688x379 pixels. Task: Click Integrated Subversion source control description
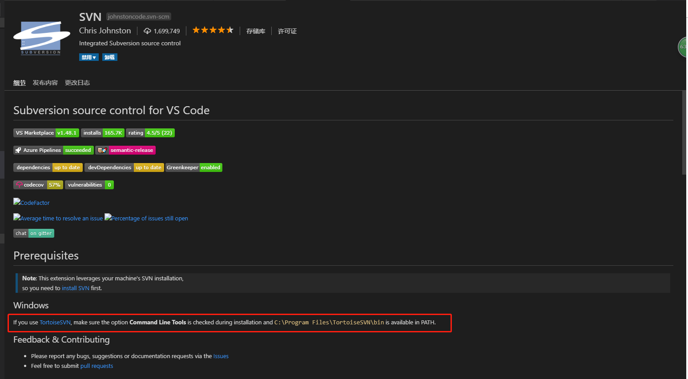[130, 43]
